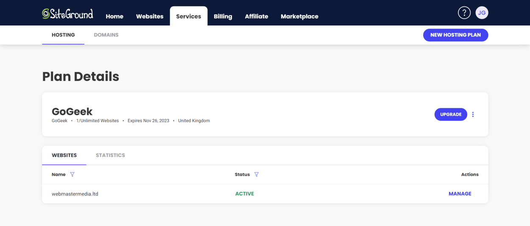Click the ACTIVE status text

[x=245, y=194]
